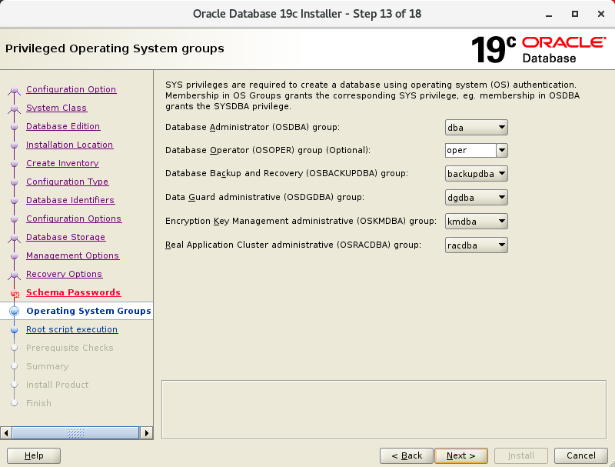
Task: Return to the Schema Passwords step
Action: tap(73, 292)
